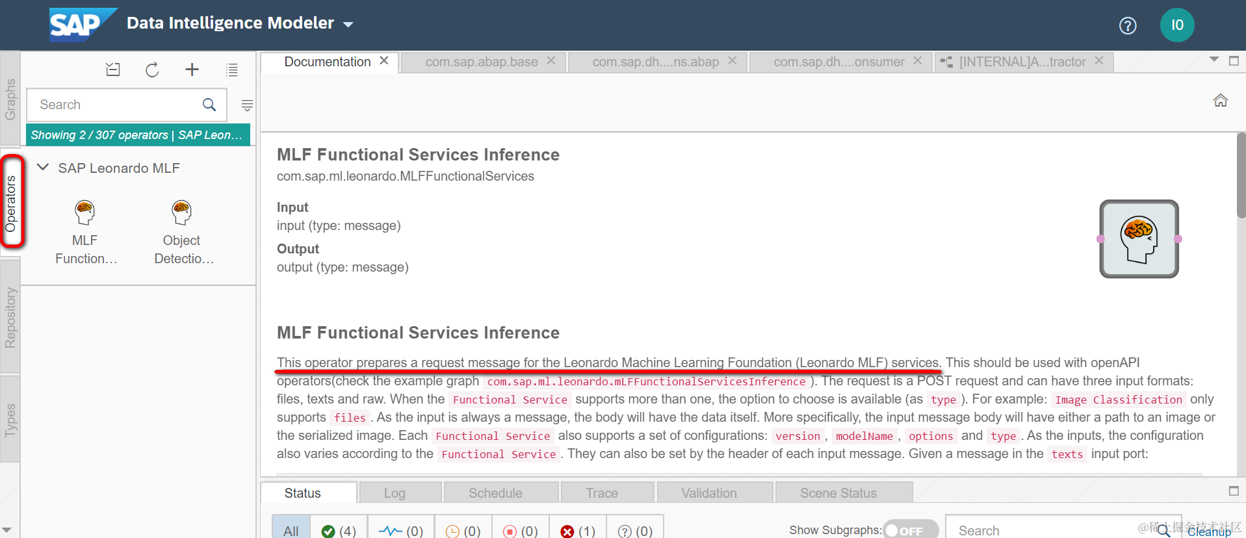Click the search magnifier icon in operators panel
The image size is (1246, 538).
pos(209,105)
